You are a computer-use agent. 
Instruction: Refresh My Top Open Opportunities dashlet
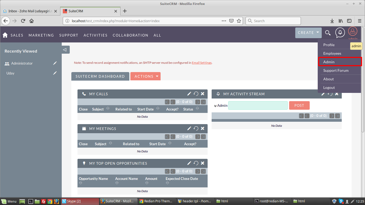pos(196,163)
